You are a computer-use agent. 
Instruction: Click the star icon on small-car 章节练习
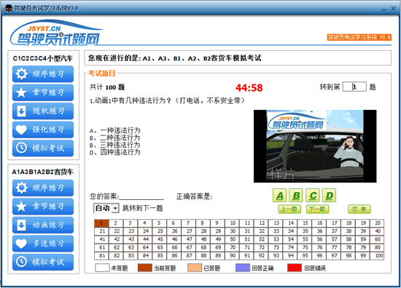21,92
